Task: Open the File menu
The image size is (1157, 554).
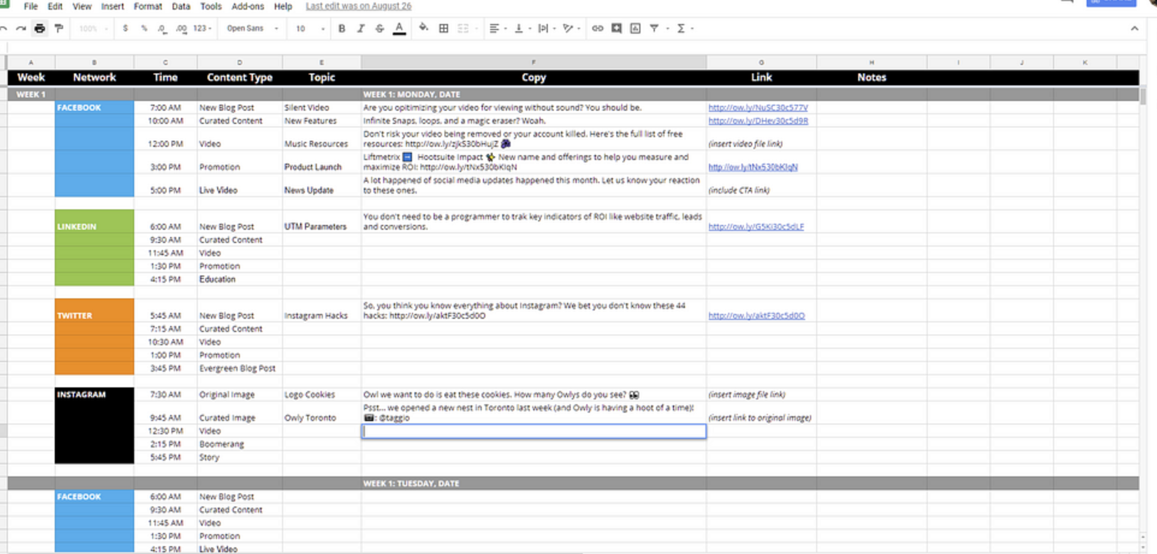Action: click(x=31, y=6)
